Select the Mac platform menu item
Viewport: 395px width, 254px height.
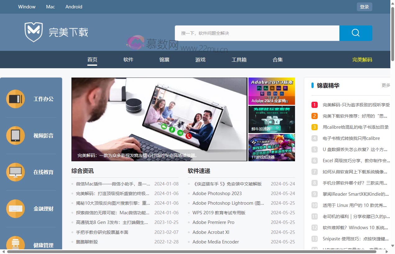coord(50,7)
